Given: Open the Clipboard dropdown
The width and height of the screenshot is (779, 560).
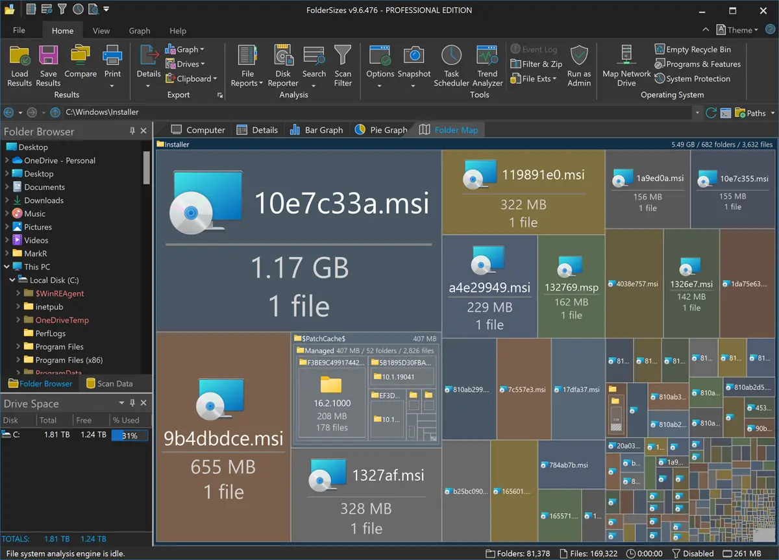Looking at the screenshot, I should point(191,79).
